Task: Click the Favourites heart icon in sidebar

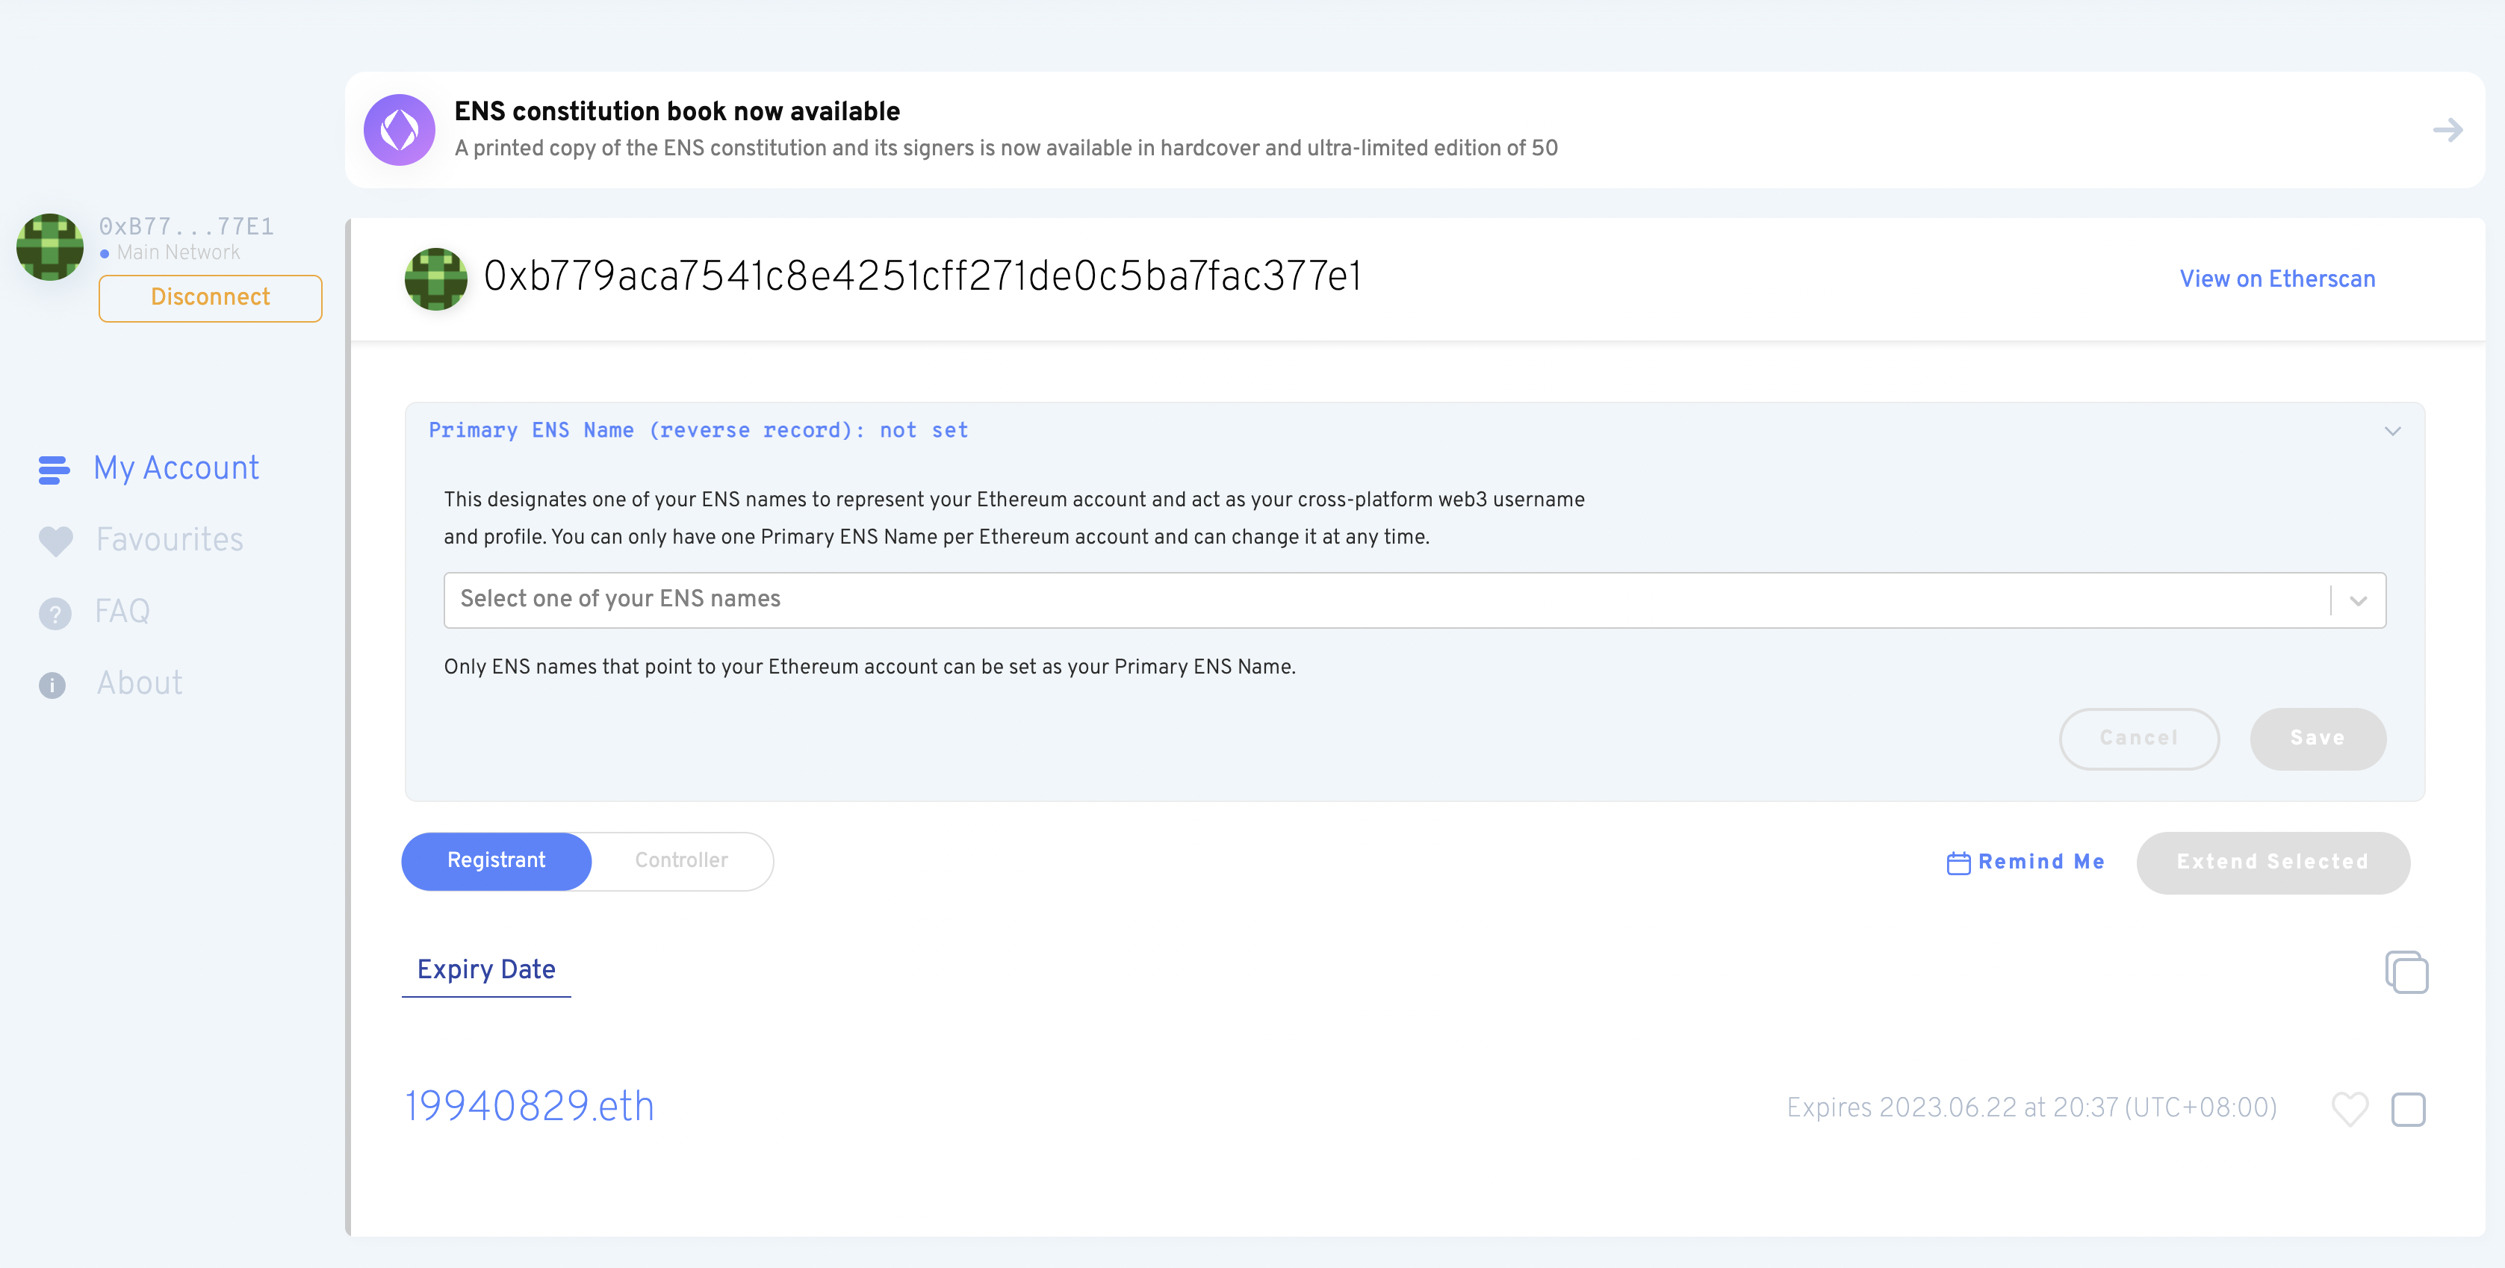Action: 55,541
